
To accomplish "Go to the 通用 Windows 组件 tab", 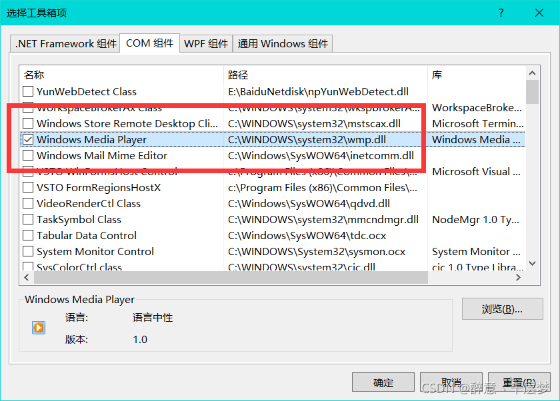I will [283, 43].
